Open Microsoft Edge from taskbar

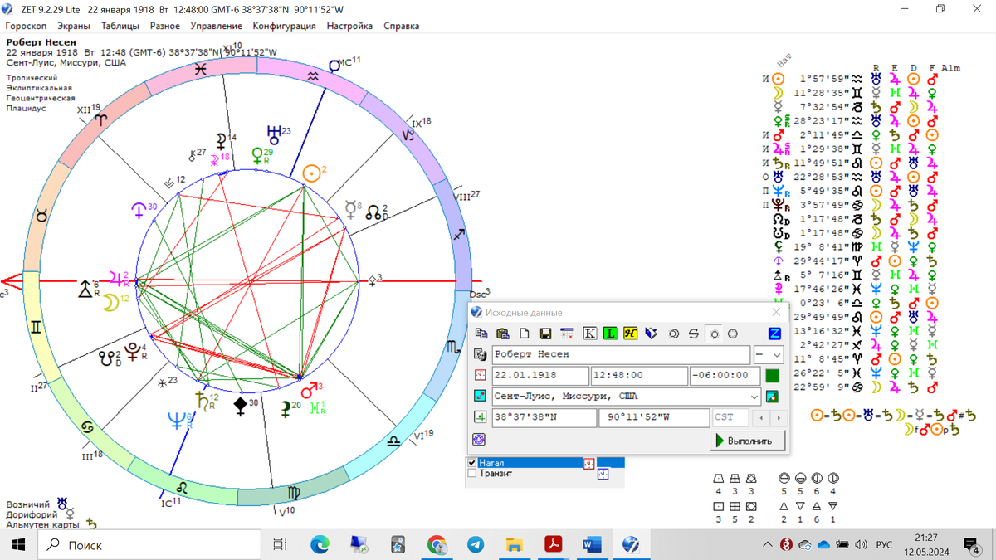pyautogui.click(x=320, y=545)
